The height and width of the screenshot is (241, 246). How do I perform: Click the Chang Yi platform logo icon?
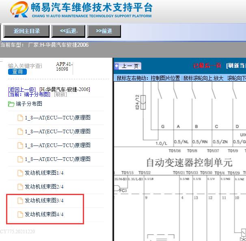(19, 9)
